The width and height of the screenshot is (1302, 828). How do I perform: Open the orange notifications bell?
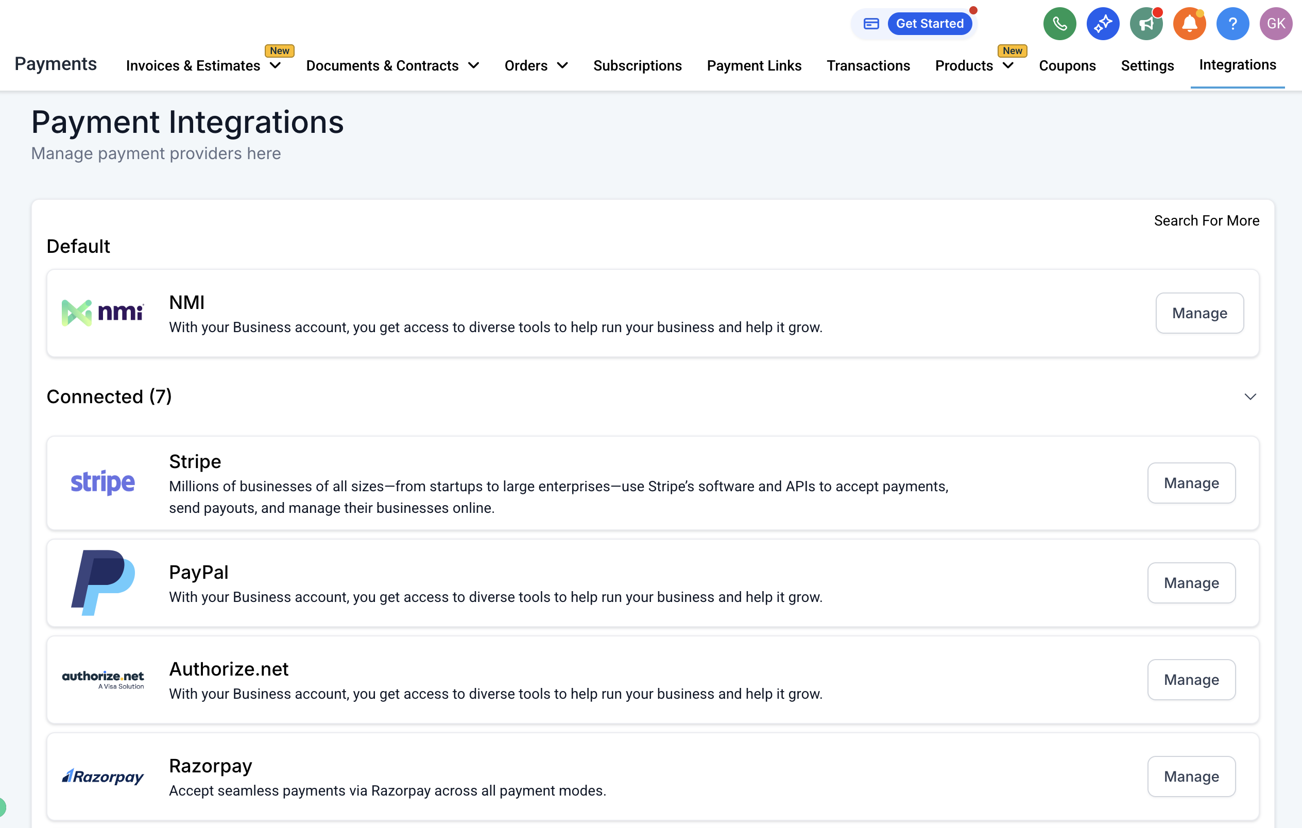point(1189,24)
